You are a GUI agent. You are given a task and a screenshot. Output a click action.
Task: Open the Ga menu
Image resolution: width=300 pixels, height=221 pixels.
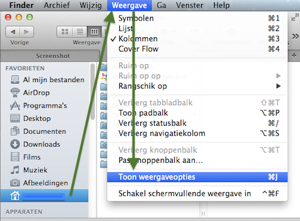click(x=161, y=5)
